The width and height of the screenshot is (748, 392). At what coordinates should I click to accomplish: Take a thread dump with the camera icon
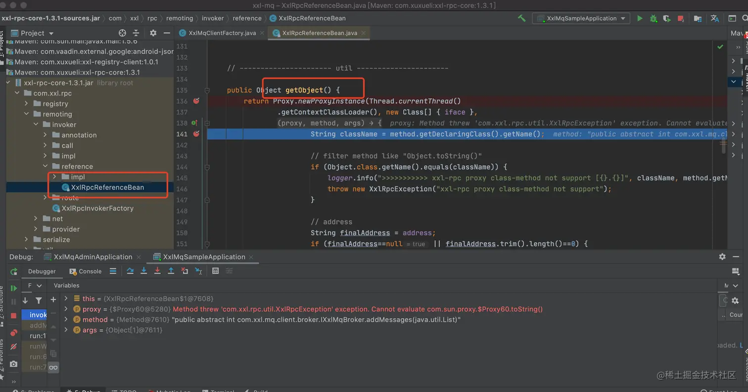pyautogui.click(x=14, y=364)
